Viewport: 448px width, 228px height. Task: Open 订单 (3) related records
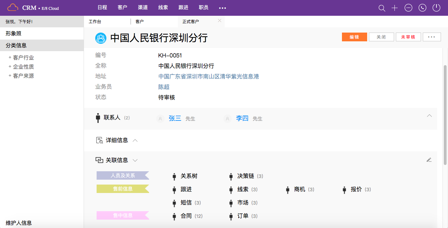tap(247, 216)
